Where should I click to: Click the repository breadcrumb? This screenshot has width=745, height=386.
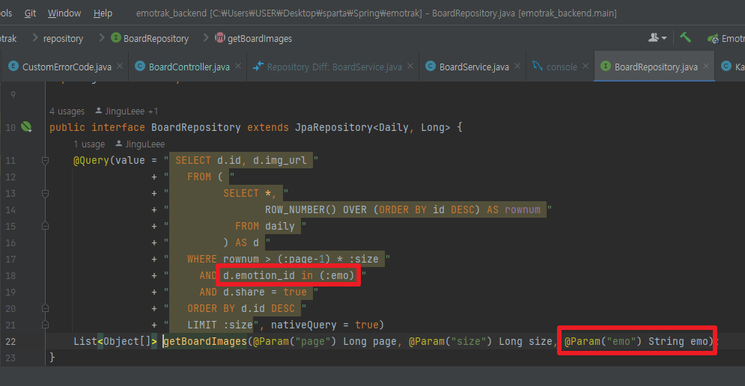click(63, 38)
